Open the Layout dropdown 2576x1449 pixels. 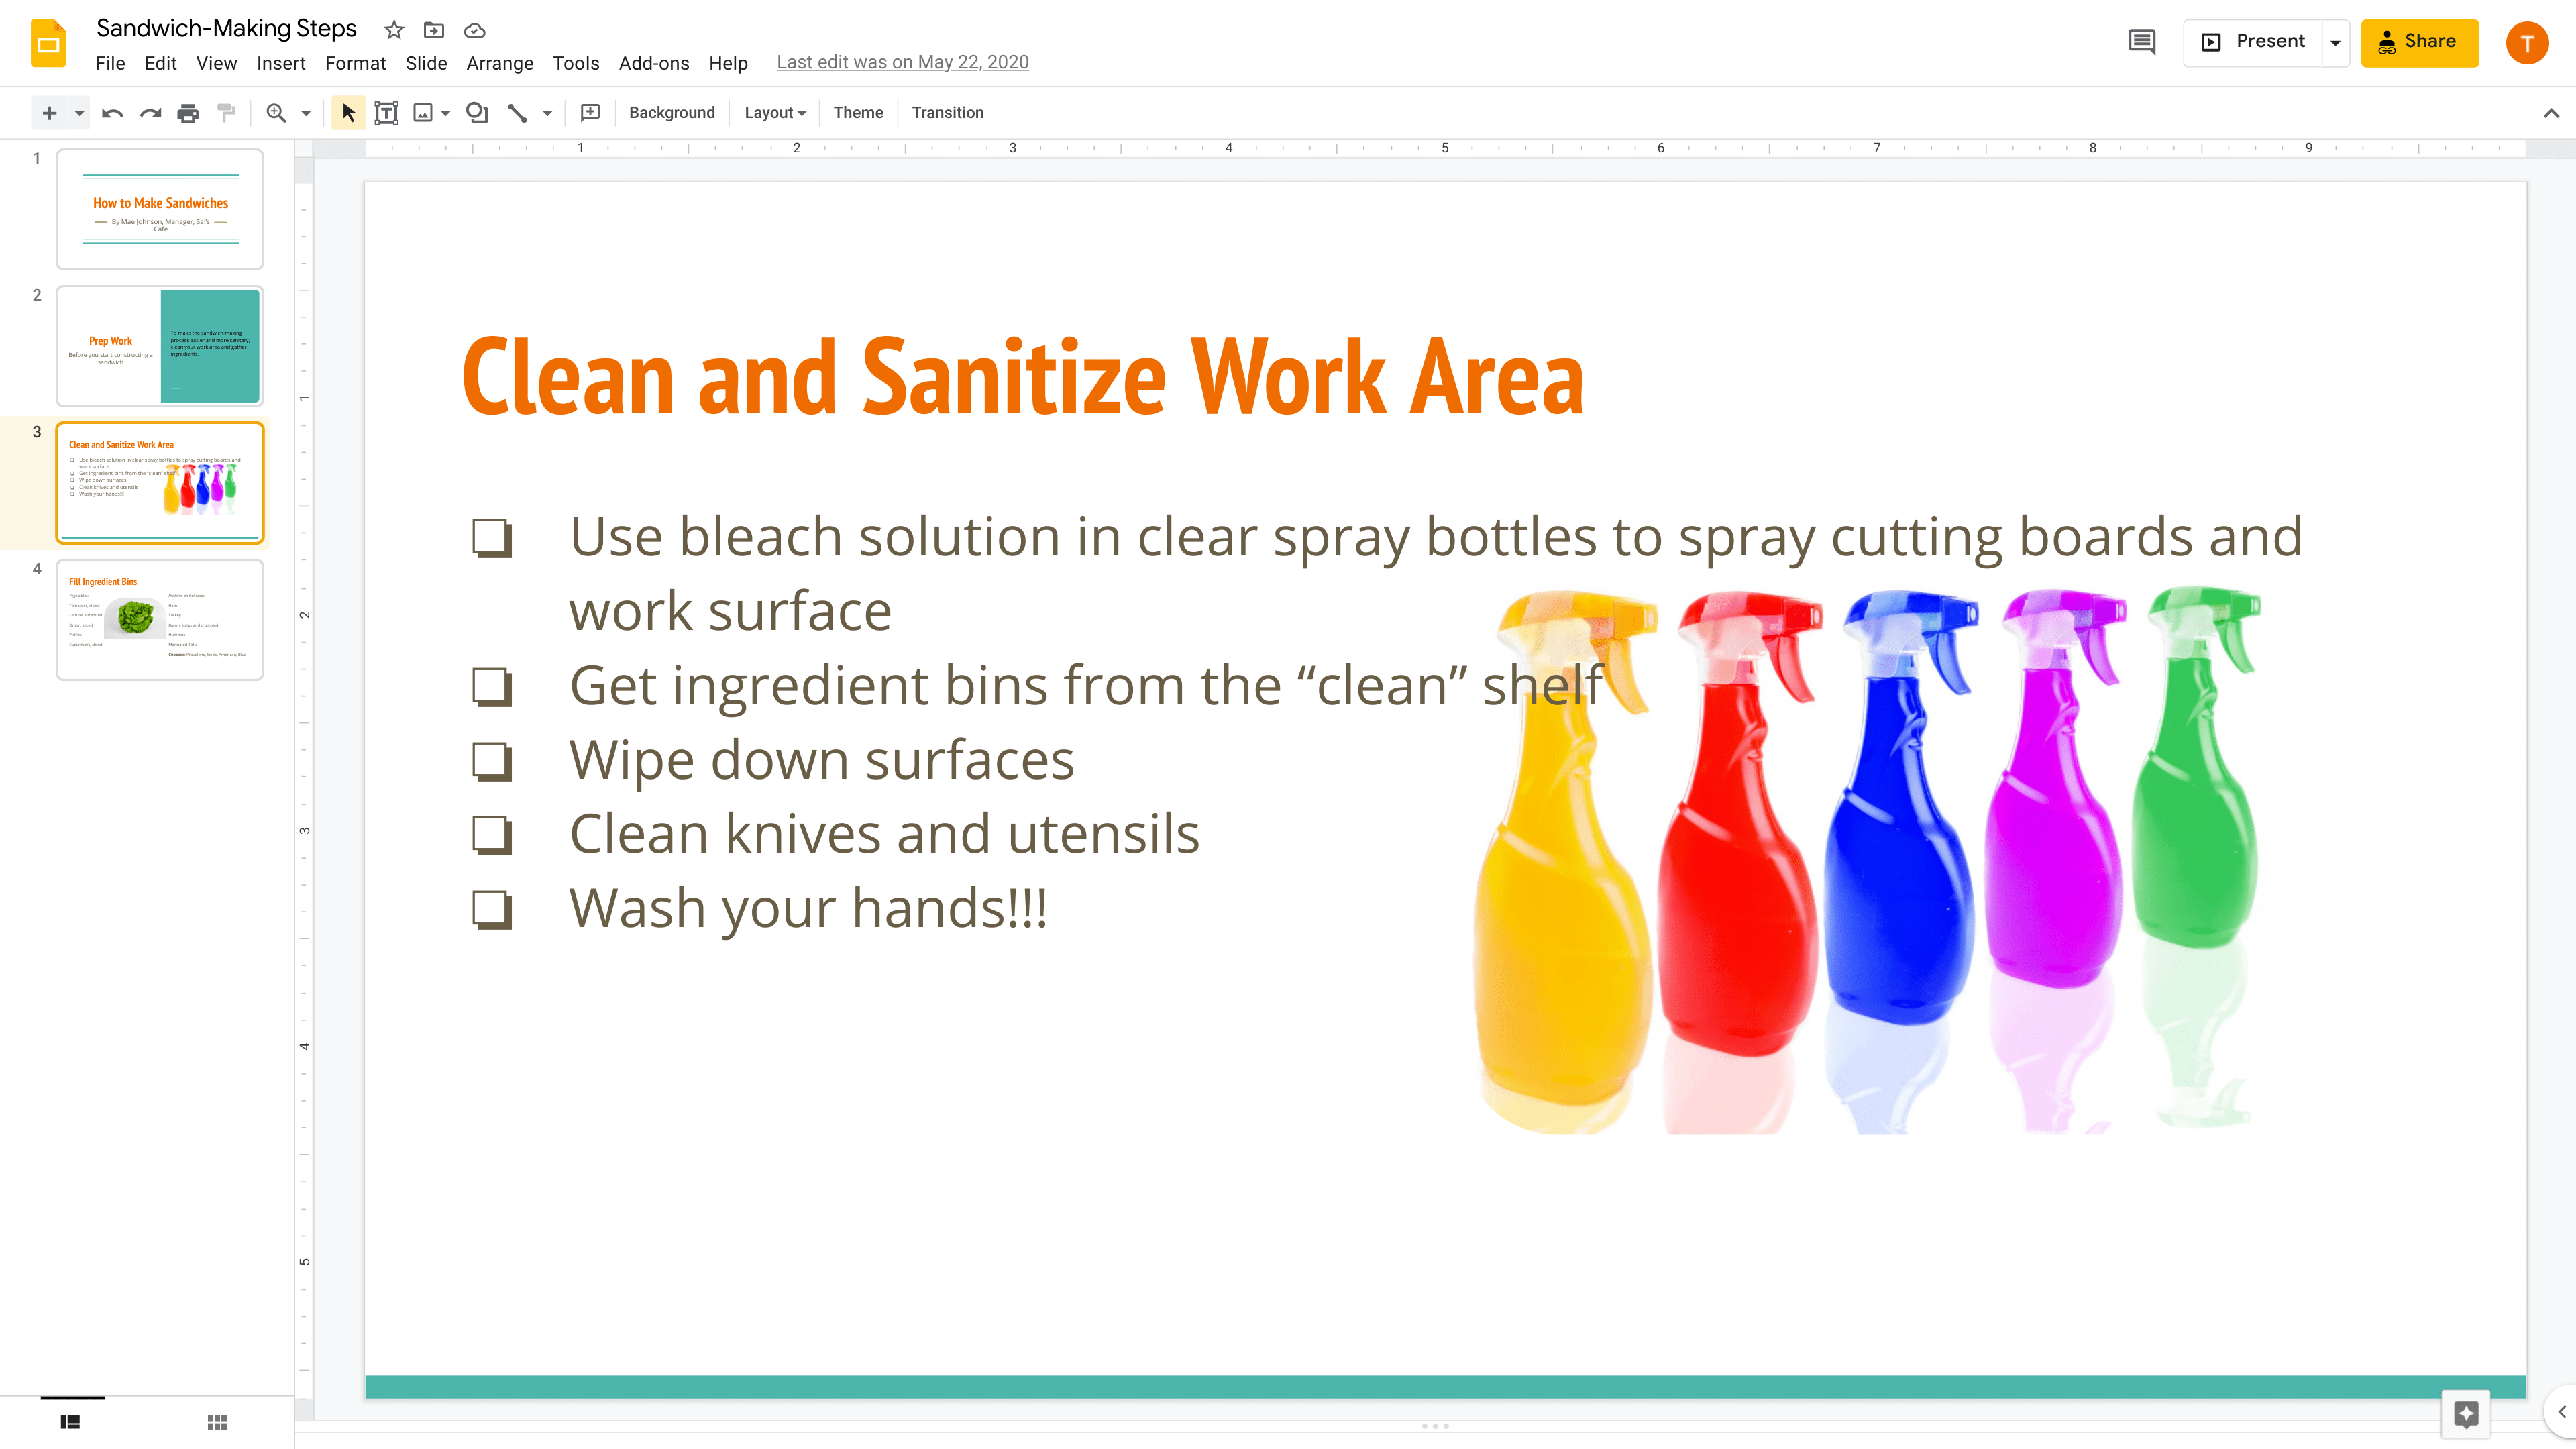click(775, 113)
